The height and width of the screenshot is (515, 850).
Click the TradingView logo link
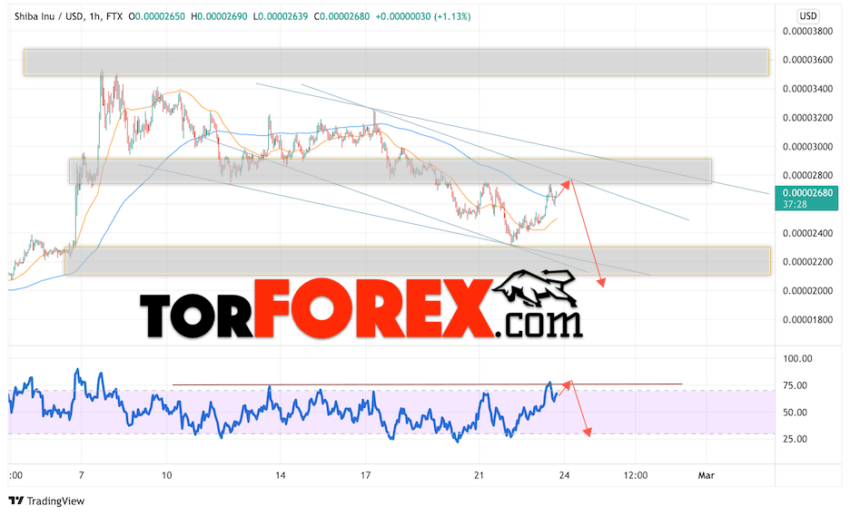point(46,500)
